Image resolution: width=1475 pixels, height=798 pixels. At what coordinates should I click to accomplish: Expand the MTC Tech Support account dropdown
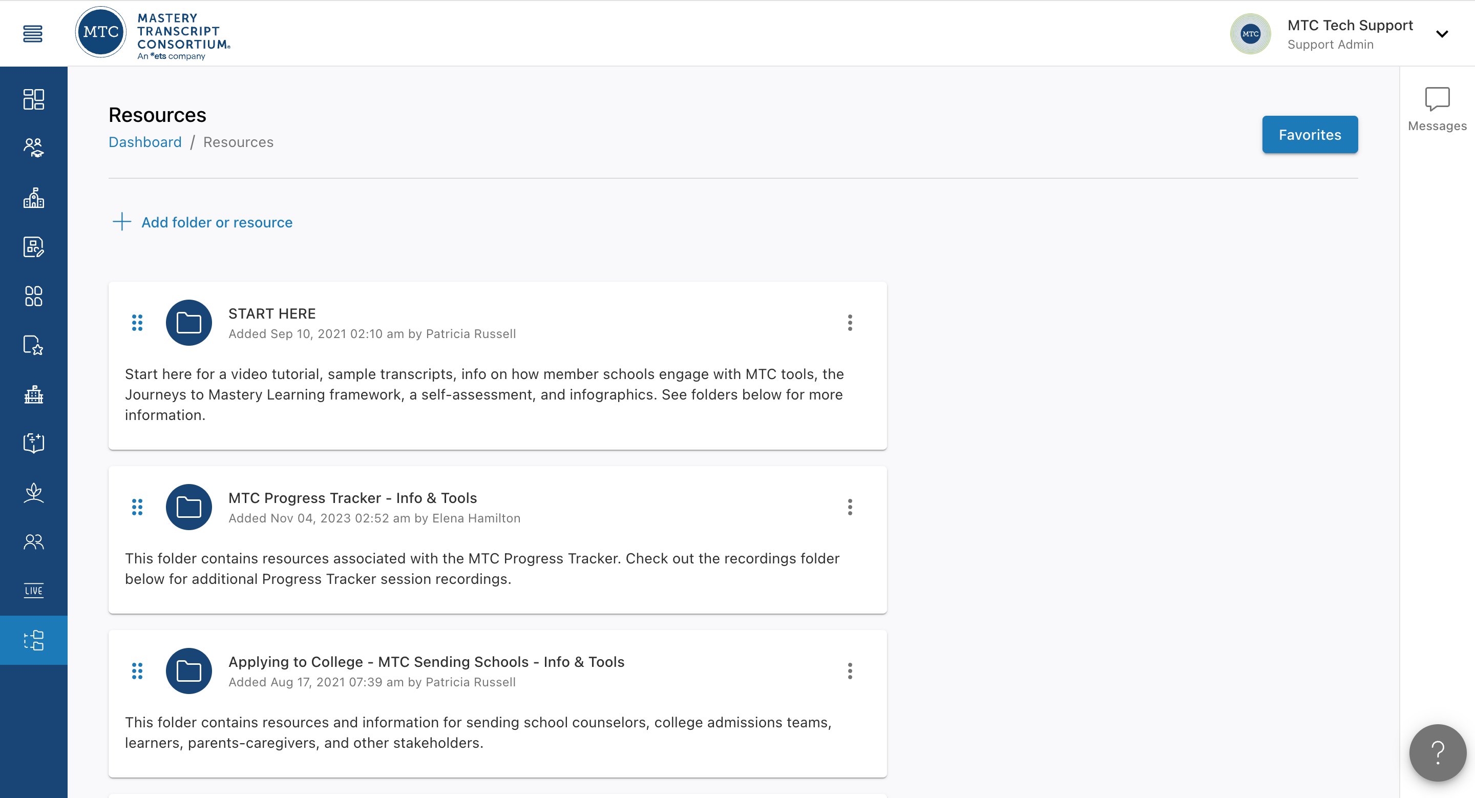click(1442, 34)
